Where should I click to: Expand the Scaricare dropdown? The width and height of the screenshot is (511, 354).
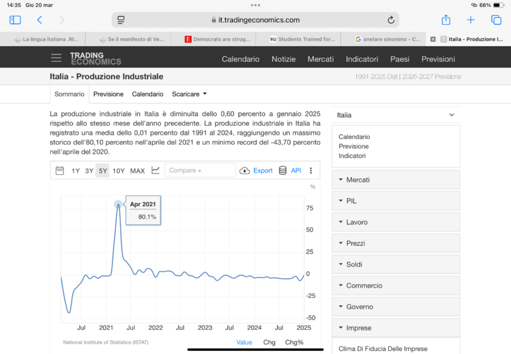(189, 94)
